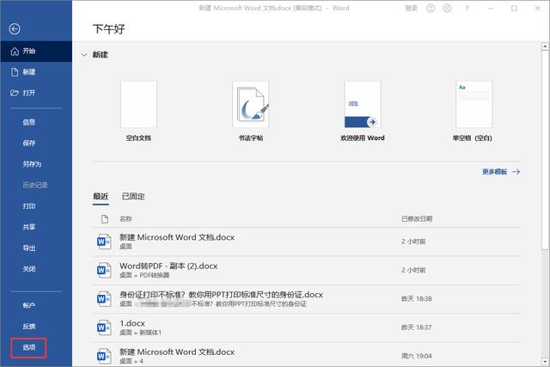This screenshot has width=550, height=367.
Task: Click the greyed 历史记录 item
Action: point(35,185)
